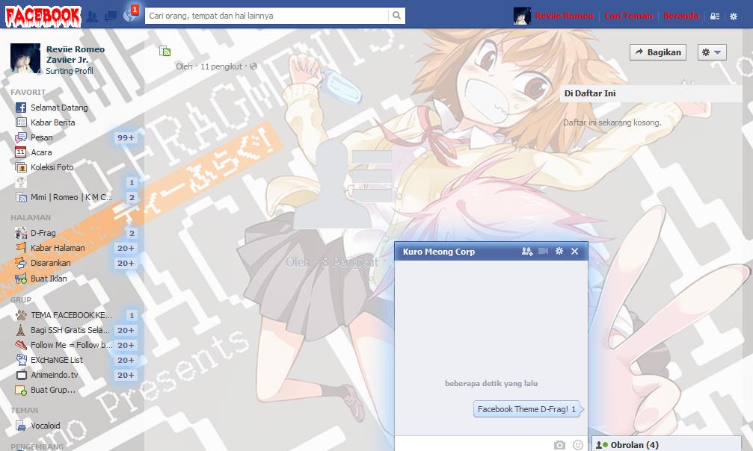Click Cari Teman in top bar
Screen dimensions: 753x451
pos(629,16)
